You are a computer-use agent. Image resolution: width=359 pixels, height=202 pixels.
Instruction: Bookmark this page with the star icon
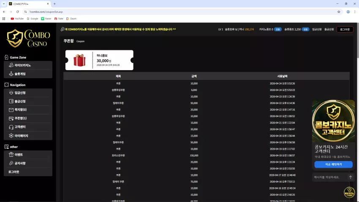coord(339,12)
